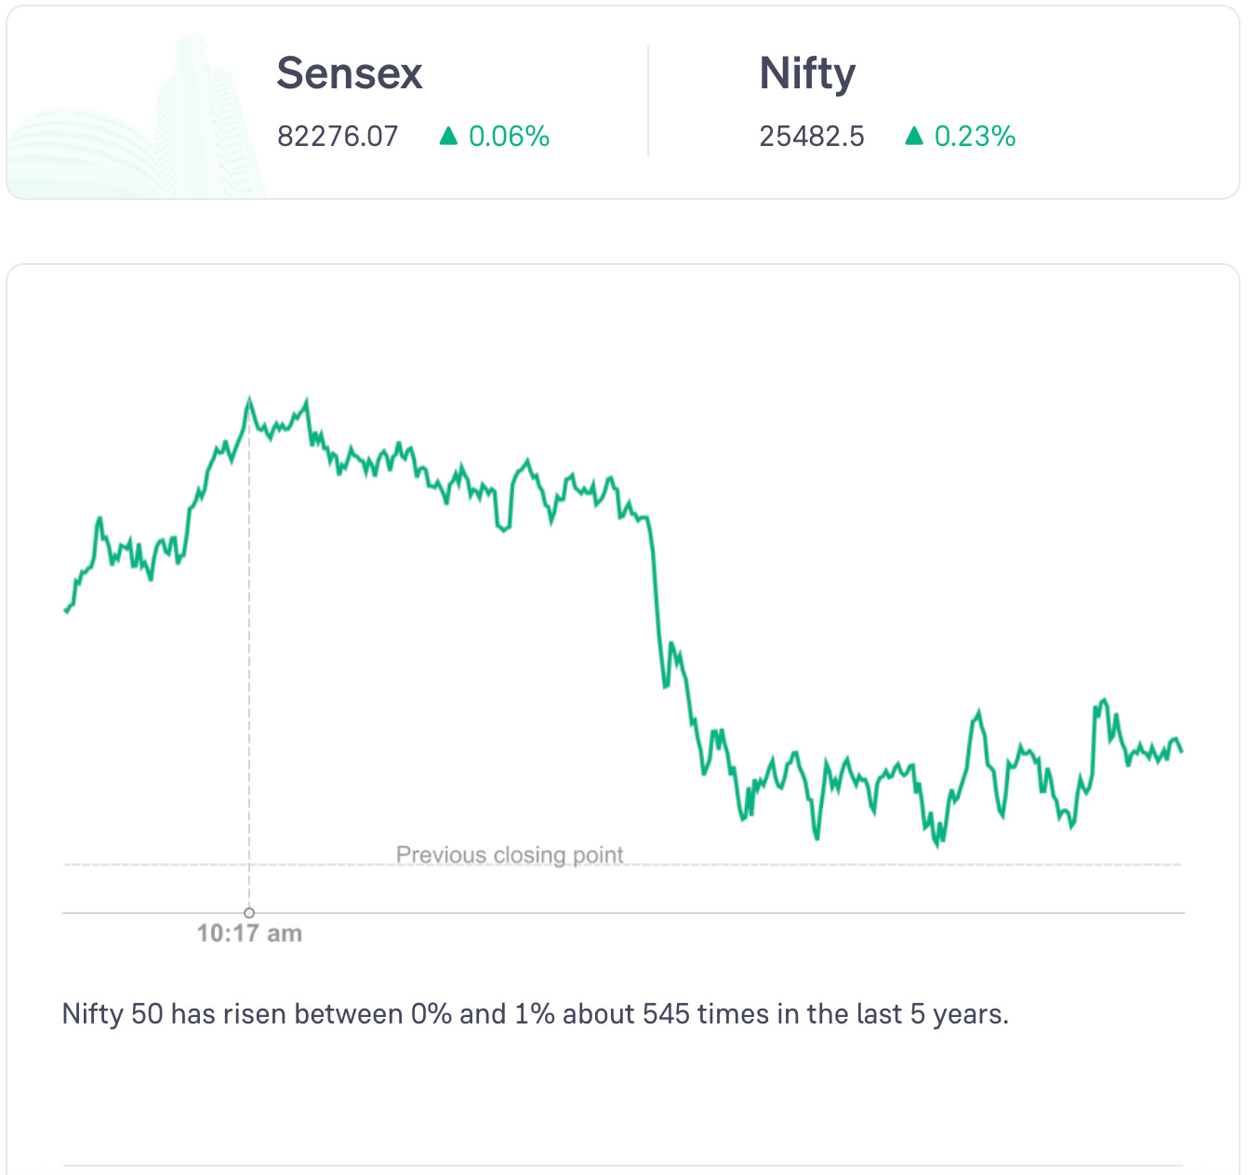
Task: Click the Sensex value 82276.07
Action: click(338, 137)
